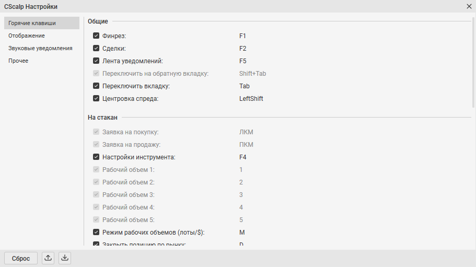Uncheck the Центровка спреда checkbox
This screenshot has width=476, height=267.
pyautogui.click(x=96, y=99)
